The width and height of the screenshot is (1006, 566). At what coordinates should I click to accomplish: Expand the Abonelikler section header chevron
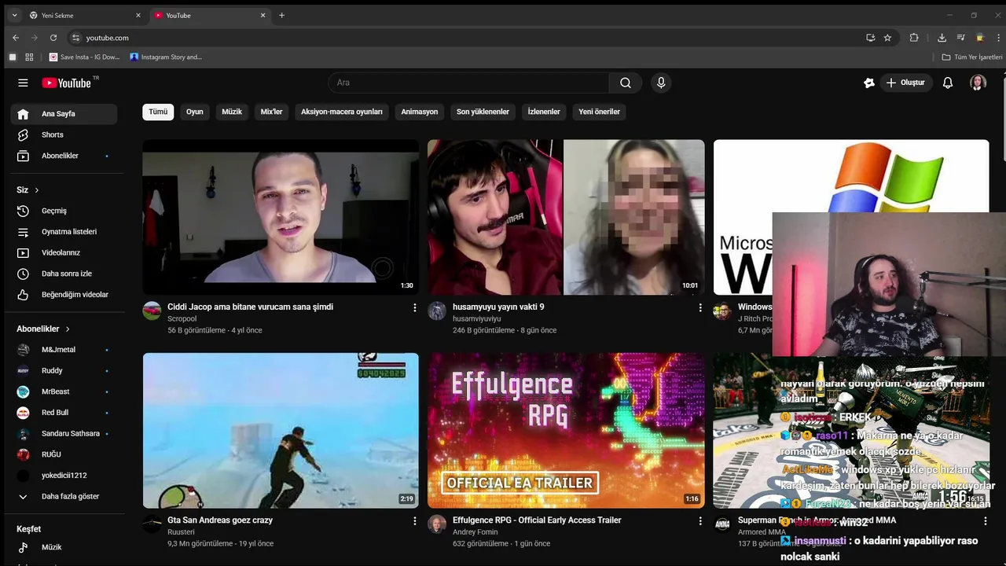(x=68, y=329)
